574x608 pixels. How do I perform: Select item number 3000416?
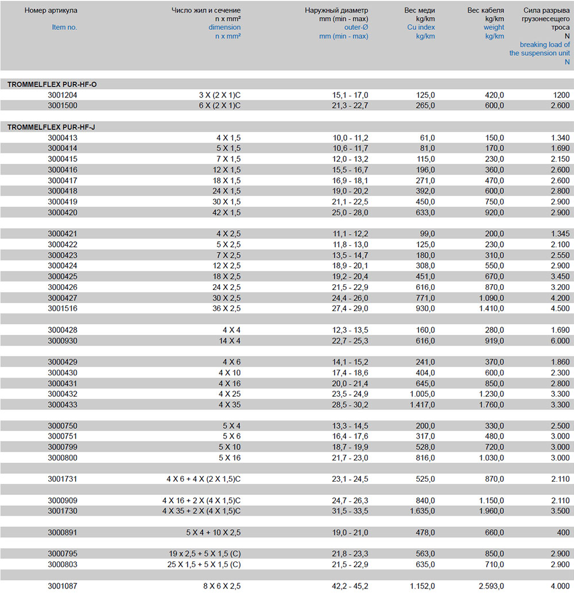coord(63,170)
